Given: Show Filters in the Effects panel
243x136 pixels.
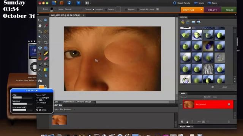Looking at the screenshot, I should (182, 22).
